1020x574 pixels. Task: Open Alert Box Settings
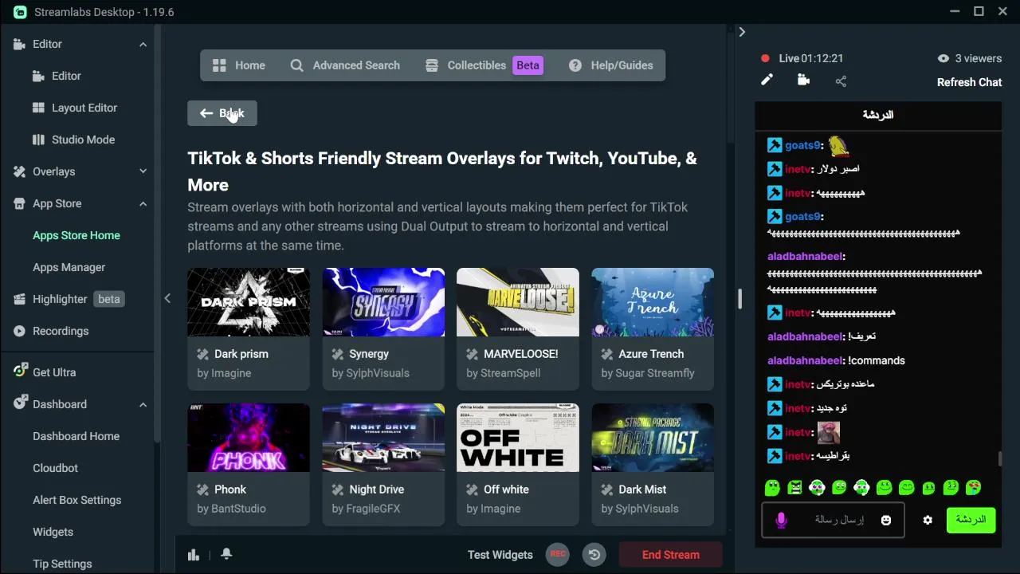76,500
